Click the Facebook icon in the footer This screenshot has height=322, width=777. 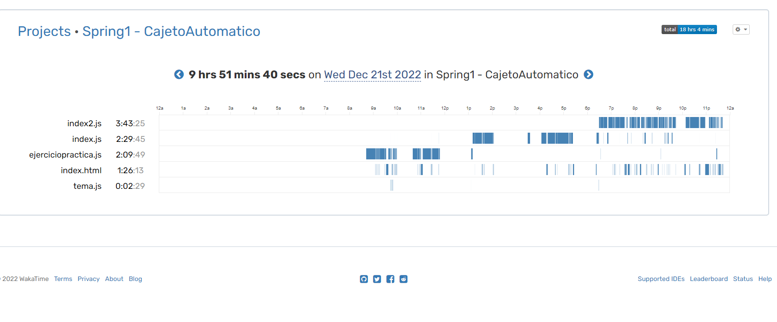tap(390, 279)
